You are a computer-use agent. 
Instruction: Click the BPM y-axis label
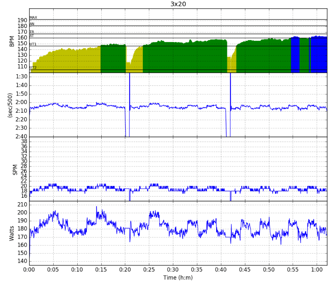click(12, 41)
